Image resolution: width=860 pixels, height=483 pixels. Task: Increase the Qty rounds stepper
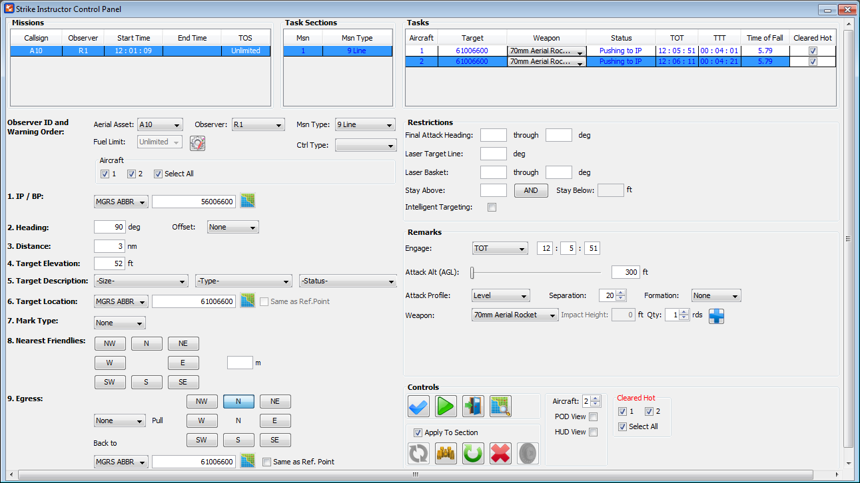[x=685, y=312]
